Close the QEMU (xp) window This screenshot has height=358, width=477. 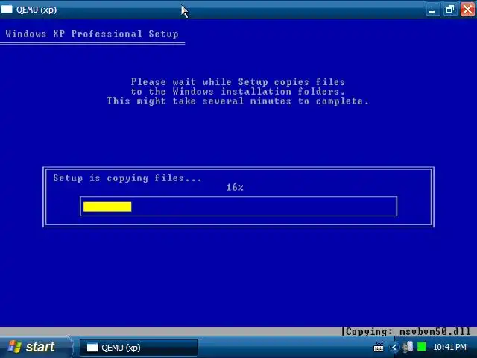(x=467, y=10)
